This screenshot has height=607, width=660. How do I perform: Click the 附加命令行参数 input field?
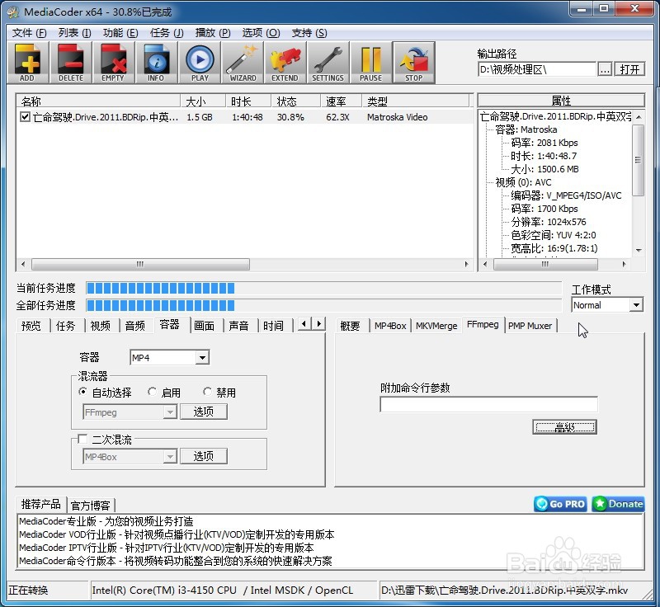[x=488, y=404]
